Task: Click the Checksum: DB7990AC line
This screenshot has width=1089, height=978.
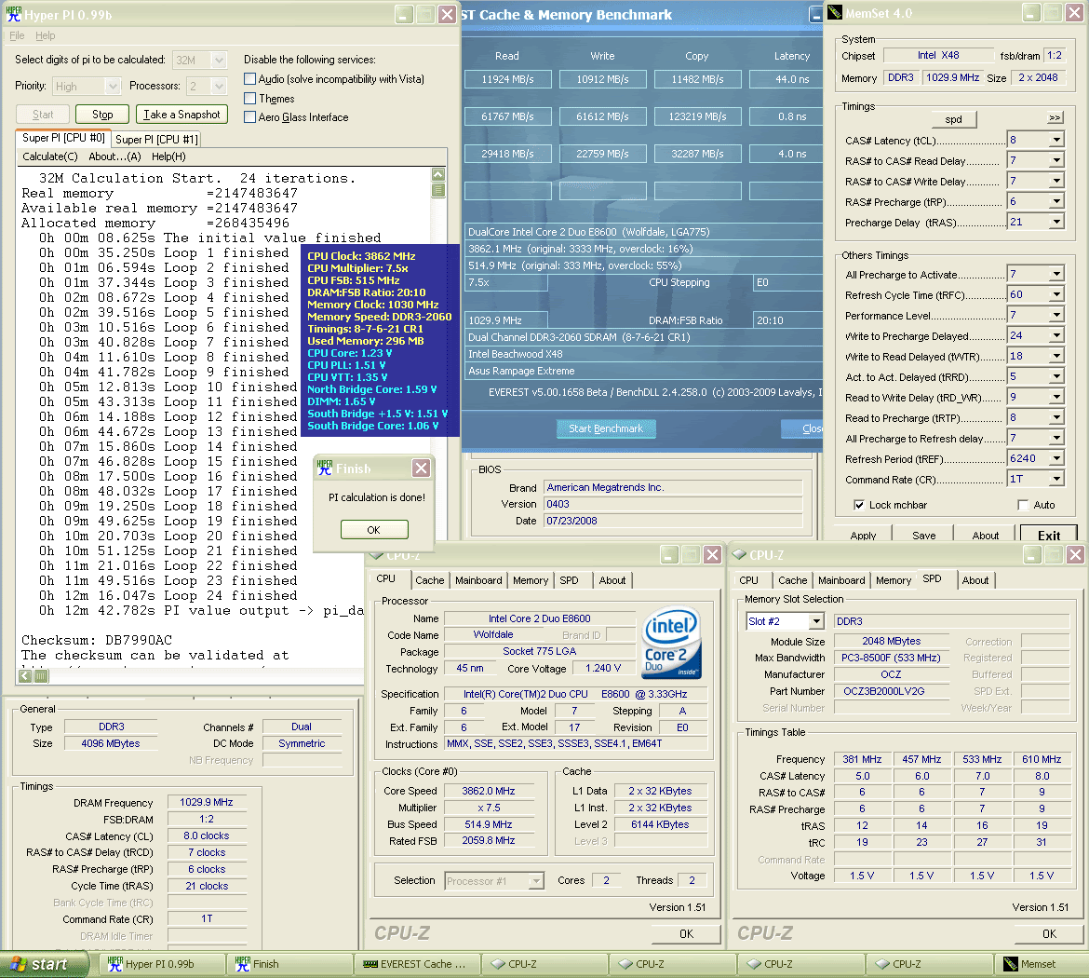Action: (97, 640)
